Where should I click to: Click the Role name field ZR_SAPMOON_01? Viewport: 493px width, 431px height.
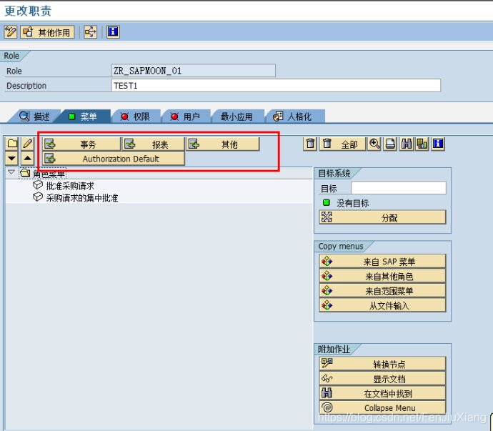point(194,71)
